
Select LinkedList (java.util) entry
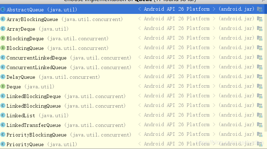tap(132, 115)
